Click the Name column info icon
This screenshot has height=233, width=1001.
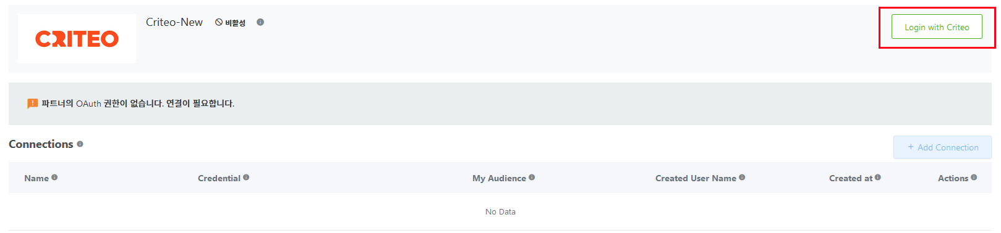coord(54,178)
